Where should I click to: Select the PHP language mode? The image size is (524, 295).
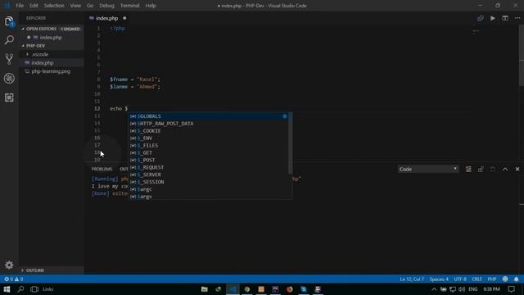point(492,279)
